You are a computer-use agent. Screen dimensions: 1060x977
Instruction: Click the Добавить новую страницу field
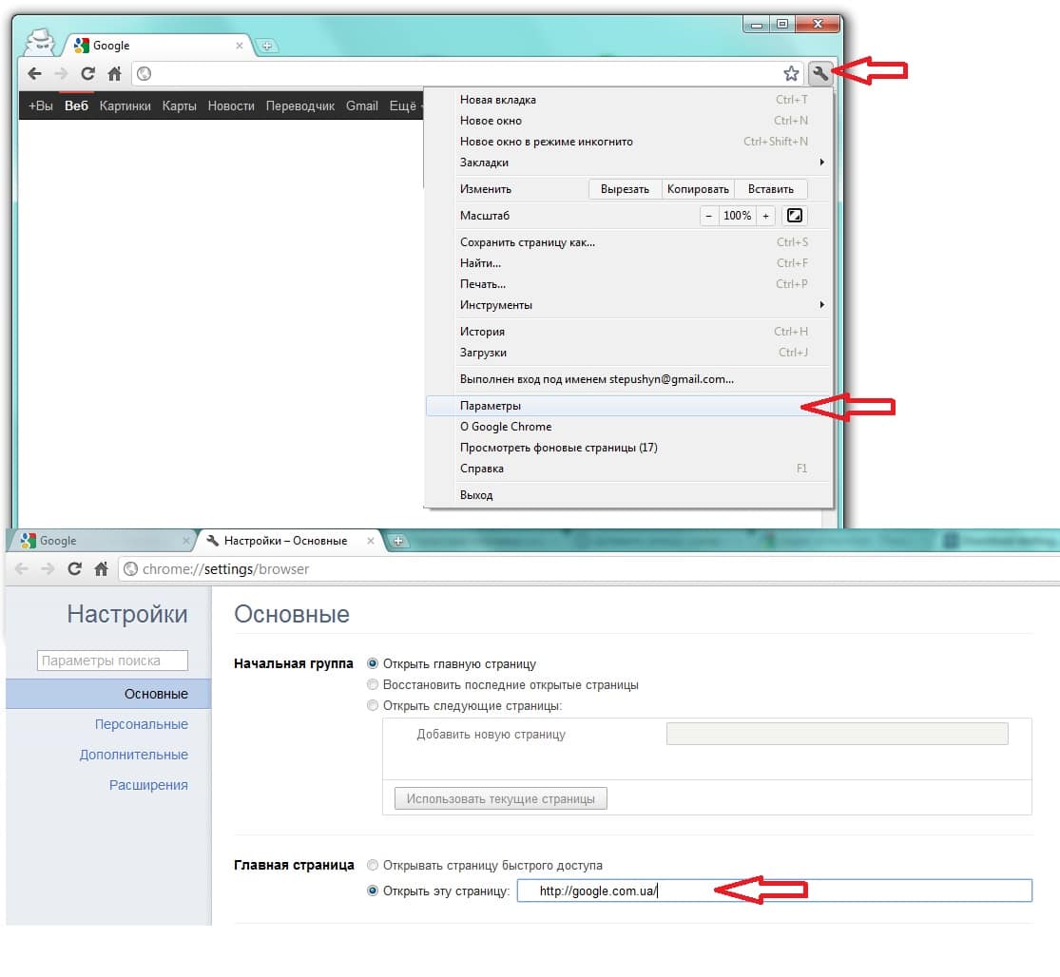(x=837, y=734)
